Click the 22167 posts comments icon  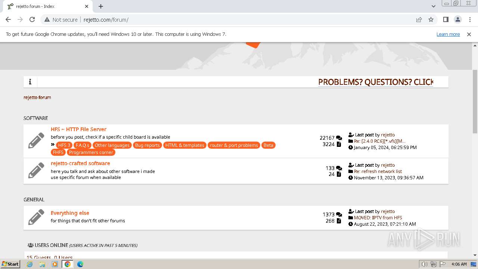pyautogui.click(x=339, y=138)
